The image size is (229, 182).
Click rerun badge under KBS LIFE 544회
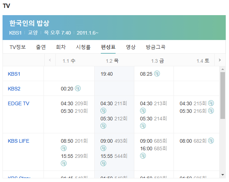103,163
